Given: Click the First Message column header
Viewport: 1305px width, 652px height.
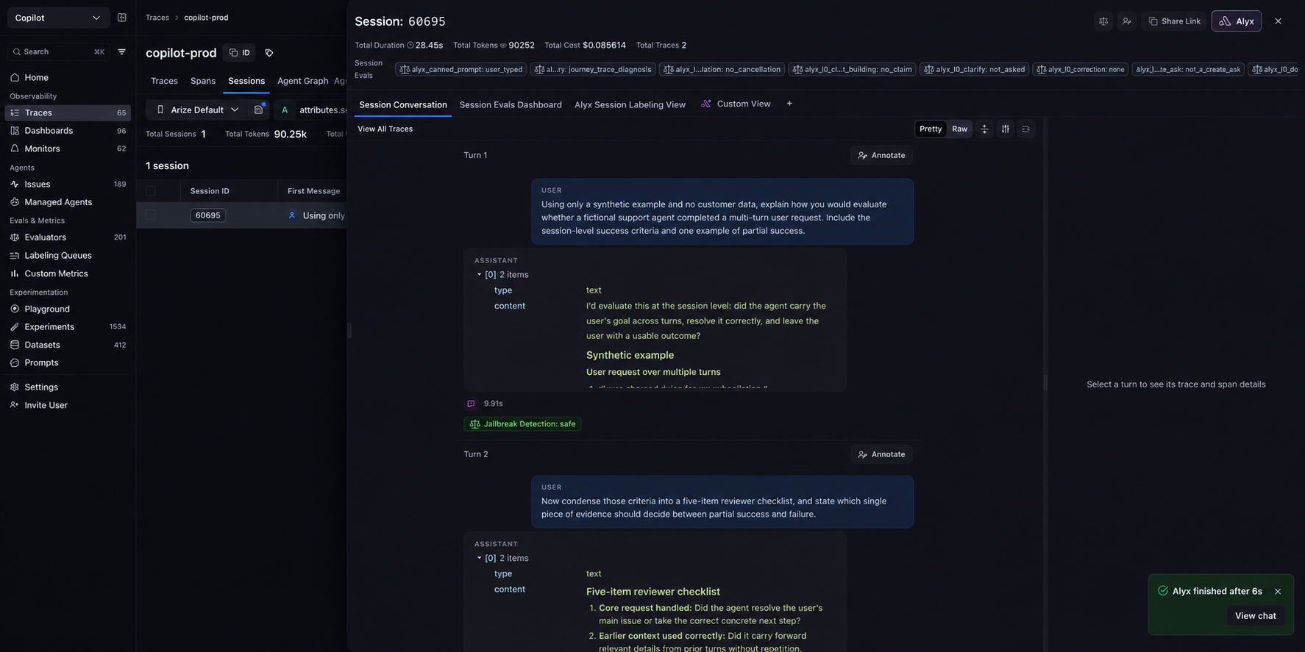Looking at the screenshot, I should click(x=313, y=191).
